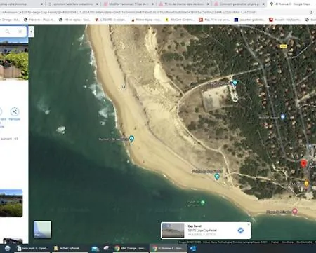
Task: Switch to the 'Modifier l'annonce' browser tab
Action: coord(128,4)
